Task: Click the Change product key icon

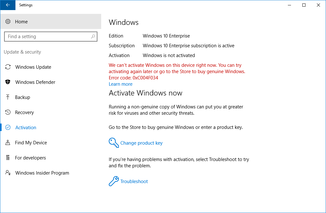Action: pyautogui.click(x=114, y=143)
